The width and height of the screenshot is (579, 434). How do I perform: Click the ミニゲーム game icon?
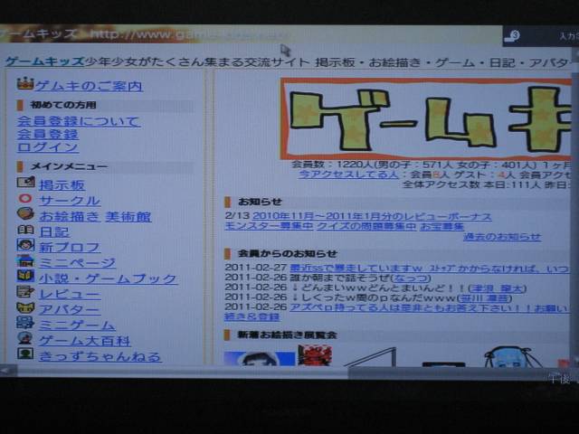pos(25,325)
